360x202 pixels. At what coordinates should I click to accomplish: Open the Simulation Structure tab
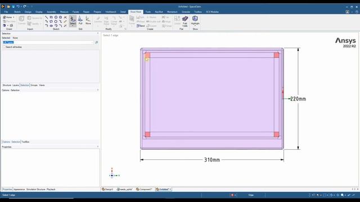tap(36, 190)
